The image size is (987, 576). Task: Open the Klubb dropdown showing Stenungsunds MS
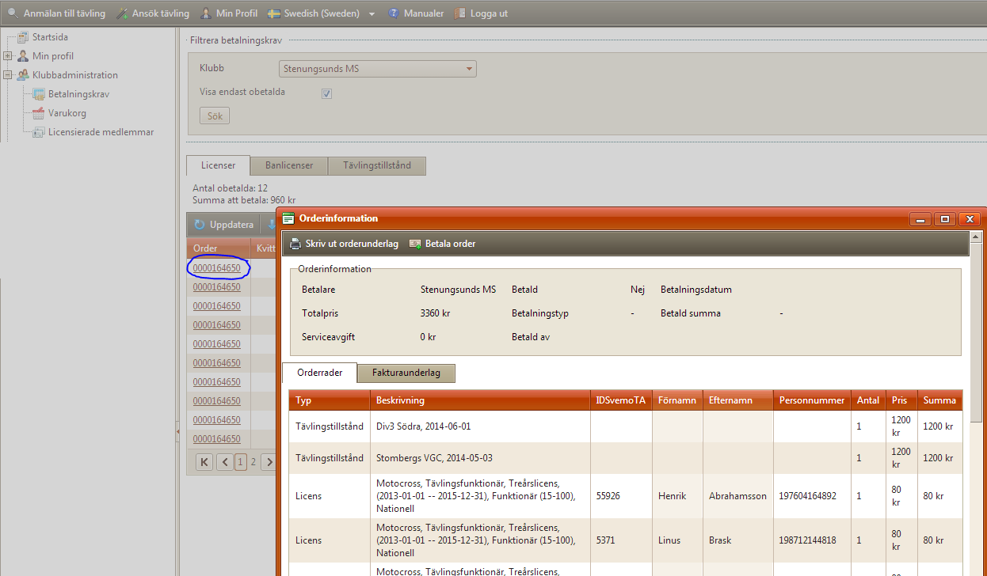click(378, 69)
